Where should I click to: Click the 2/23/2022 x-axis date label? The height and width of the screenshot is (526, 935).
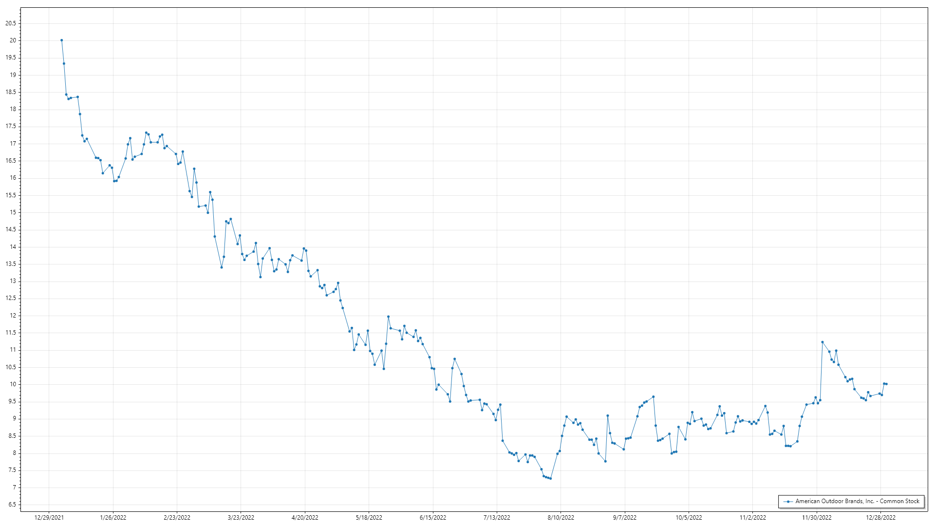177,518
